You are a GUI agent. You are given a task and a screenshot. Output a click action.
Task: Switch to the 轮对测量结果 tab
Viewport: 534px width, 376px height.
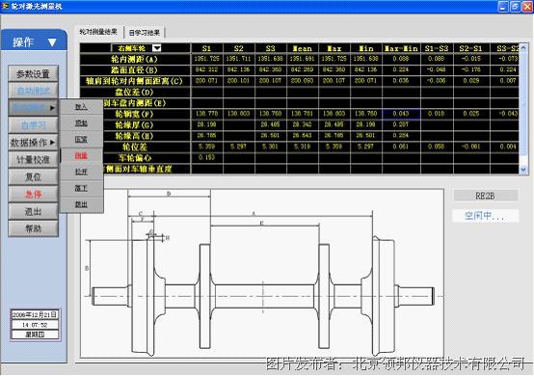(x=98, y=32)
